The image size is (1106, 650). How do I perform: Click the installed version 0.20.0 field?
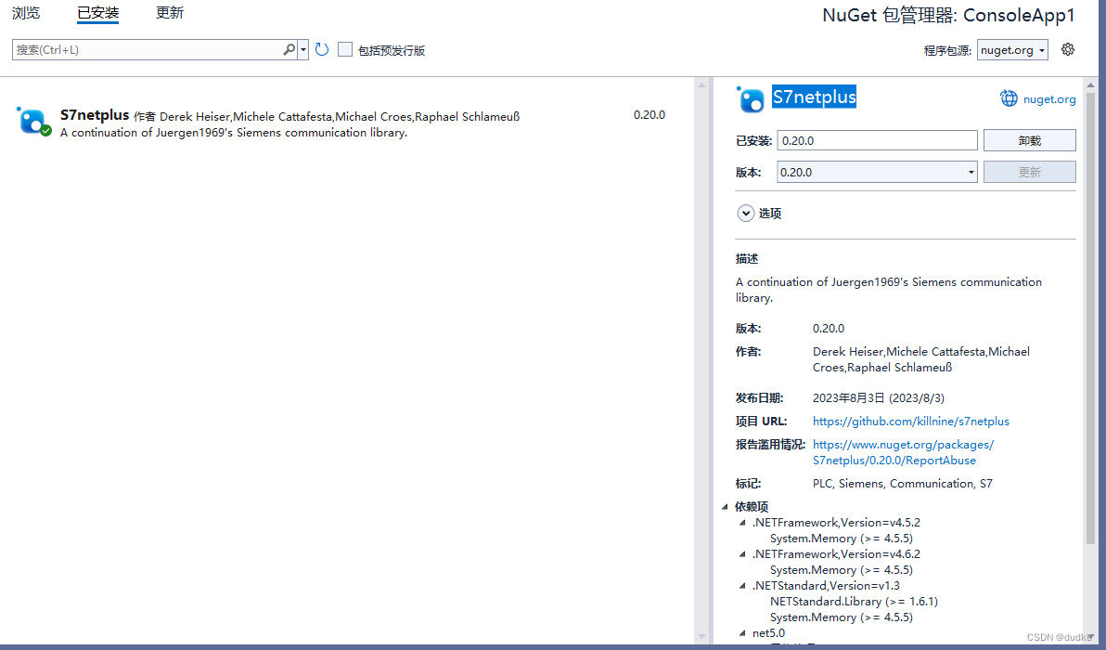[877, 140]
